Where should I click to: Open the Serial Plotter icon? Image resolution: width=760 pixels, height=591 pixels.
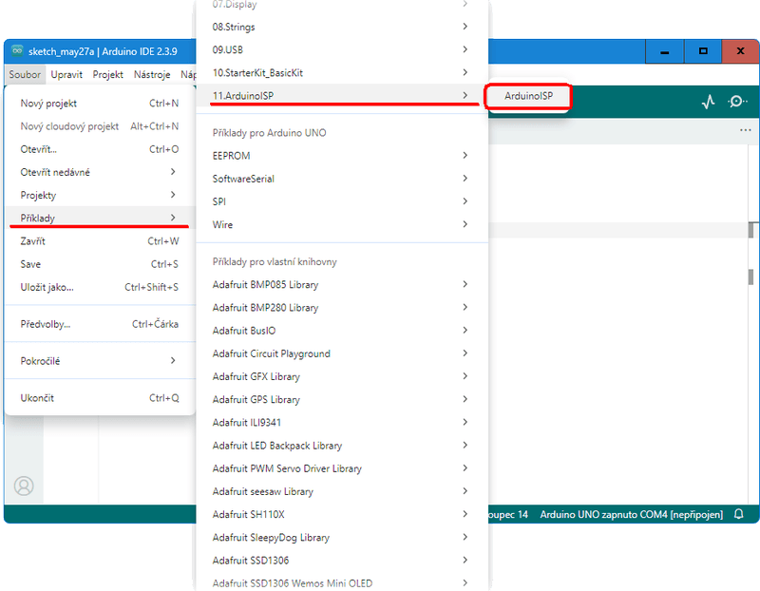point(708,102)
